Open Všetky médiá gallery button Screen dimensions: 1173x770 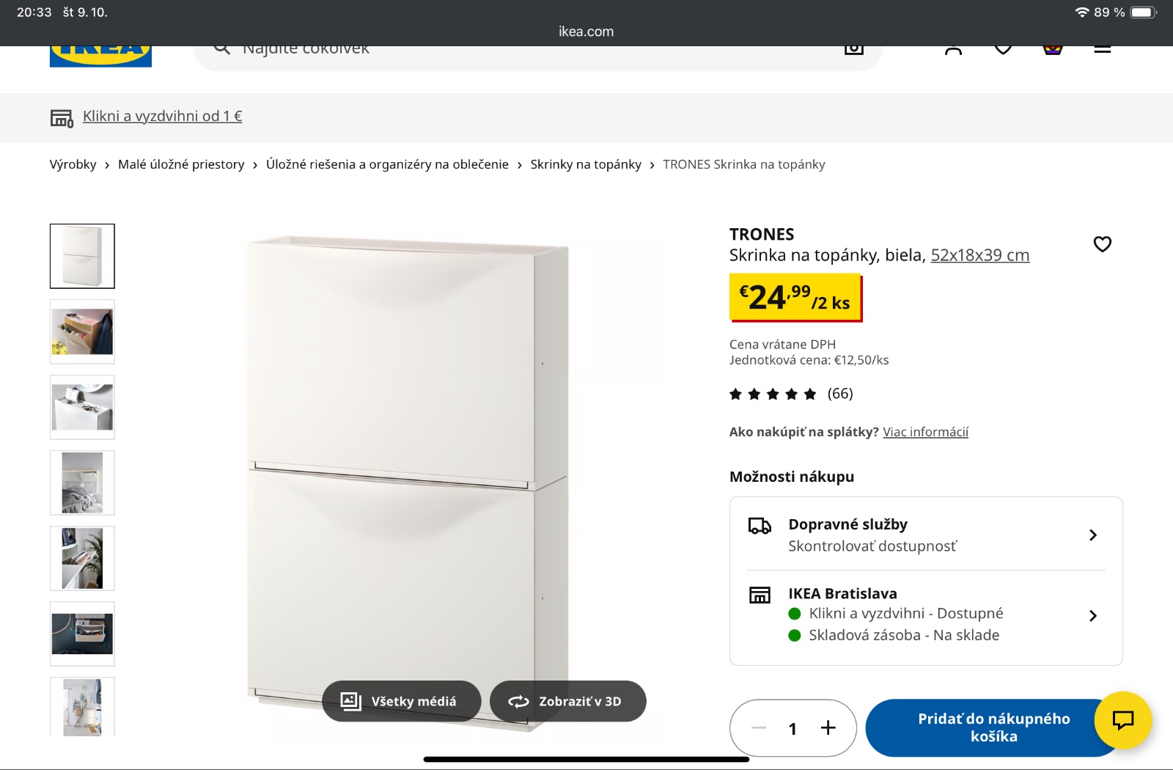coord(401,701)
